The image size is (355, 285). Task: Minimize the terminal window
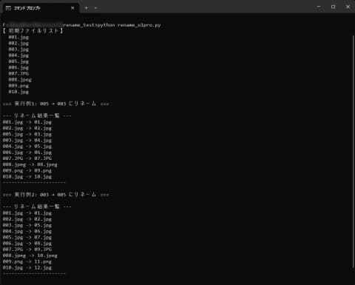click(319, 7)
